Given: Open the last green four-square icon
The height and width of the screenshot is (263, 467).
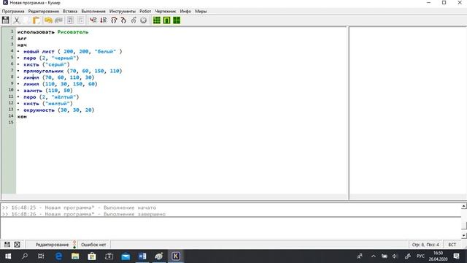Looking at the screenshot, I should coord(177,20).
